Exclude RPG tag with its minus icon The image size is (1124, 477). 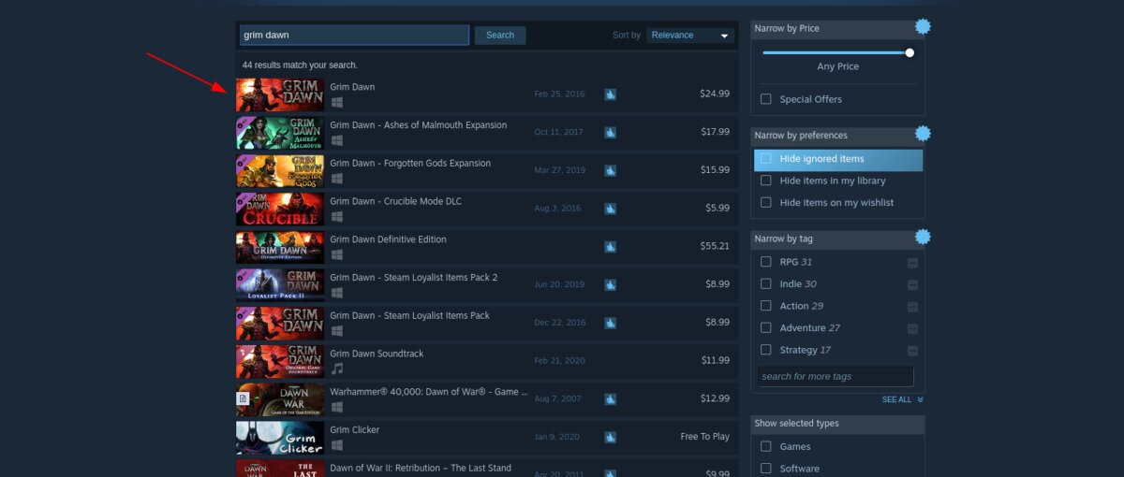912,263
